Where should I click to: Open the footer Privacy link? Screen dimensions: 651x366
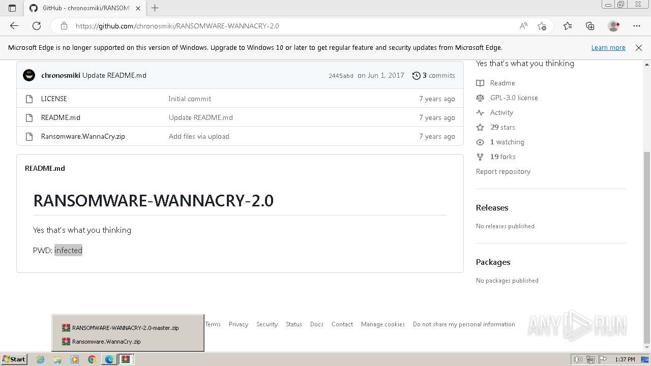[x=239, y=324]
